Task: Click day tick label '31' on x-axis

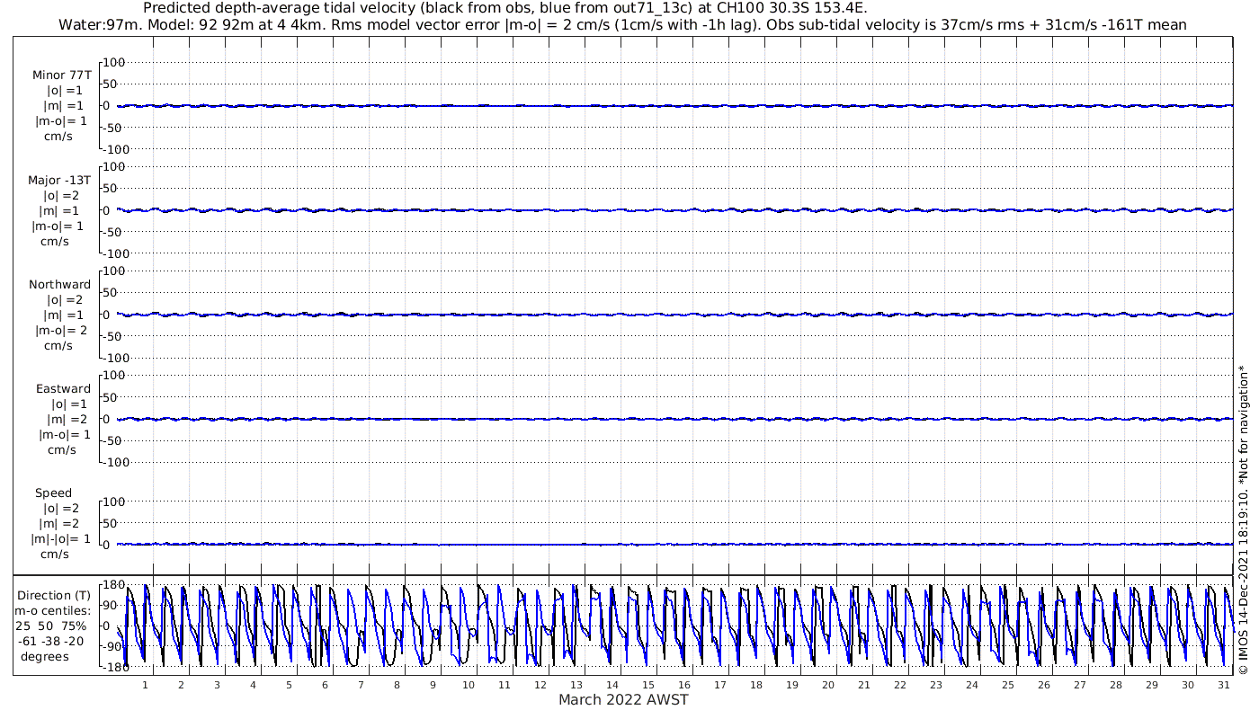Action: pos(1224,685)
